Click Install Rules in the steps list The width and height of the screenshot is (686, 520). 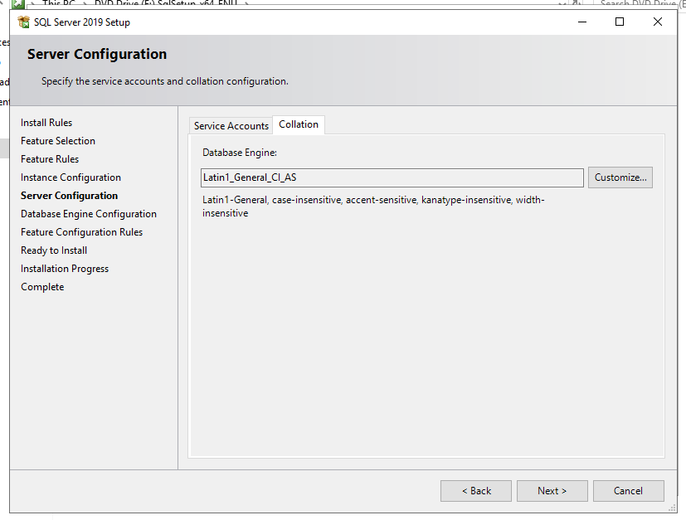(46, 123)
